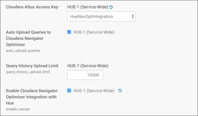
Task: Click the Enable Cloudera Navigator Optimizer integration title
Action: coord(32,97)
